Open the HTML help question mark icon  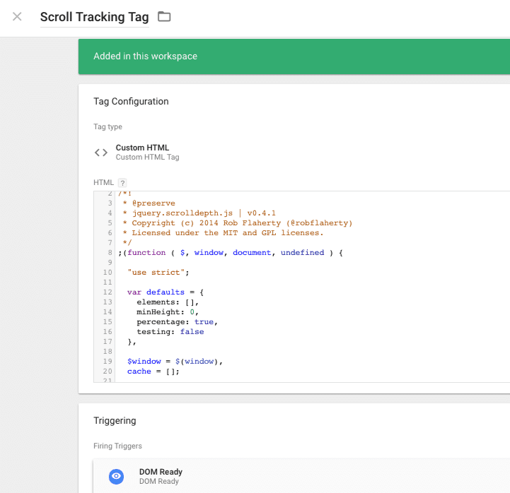click(122, 183)
